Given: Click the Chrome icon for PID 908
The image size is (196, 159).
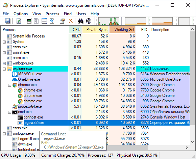Looking at the screenshot, I should tap(20, 101).
